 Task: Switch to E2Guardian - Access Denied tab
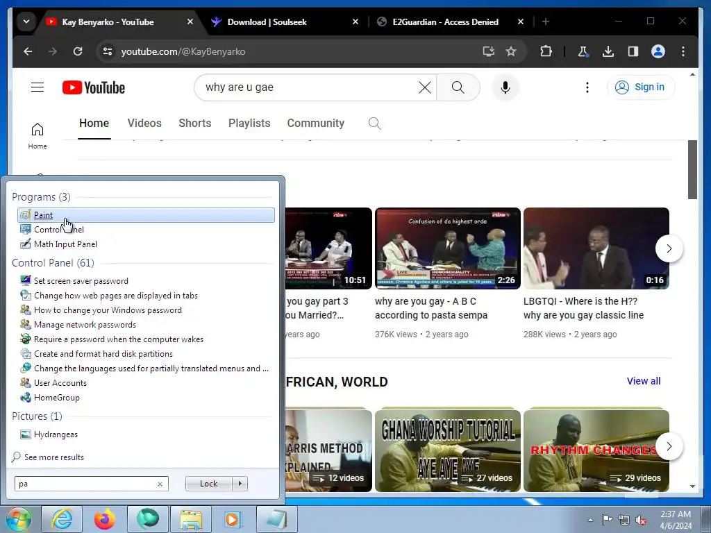coord(445,22)
